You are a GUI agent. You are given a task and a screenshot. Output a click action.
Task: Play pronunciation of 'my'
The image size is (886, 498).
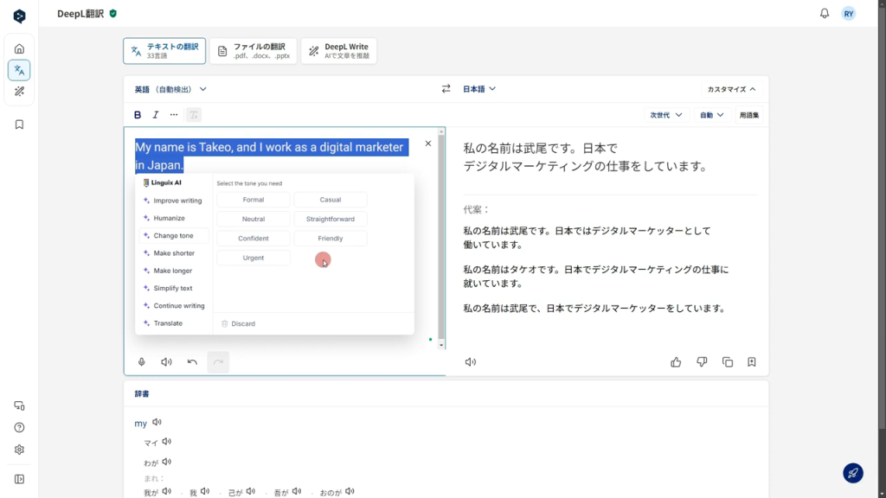click(x=157, y=422)
